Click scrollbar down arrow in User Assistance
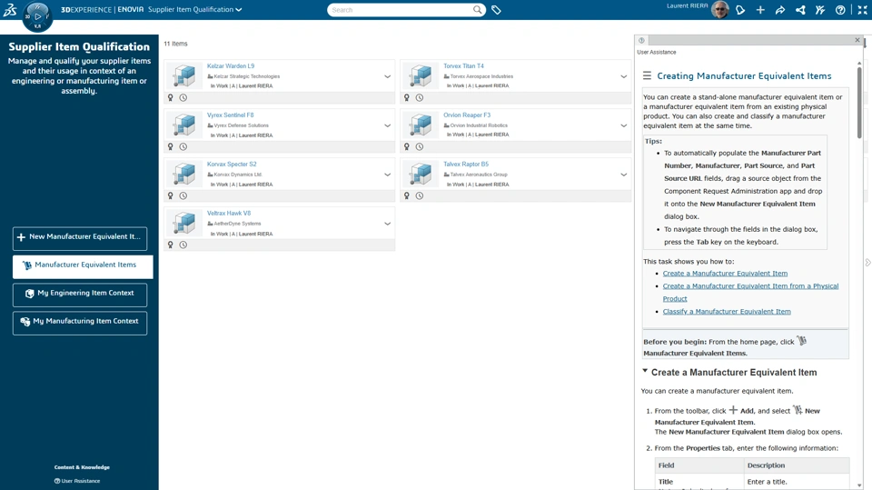The image size is (872, 490). [x=859, y=485]
